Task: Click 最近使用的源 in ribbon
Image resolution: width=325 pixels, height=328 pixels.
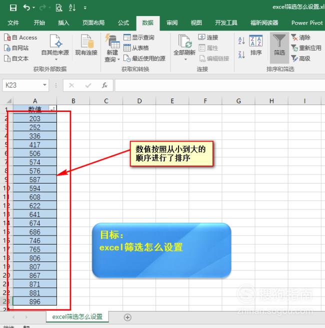Action: pos(144,58)
